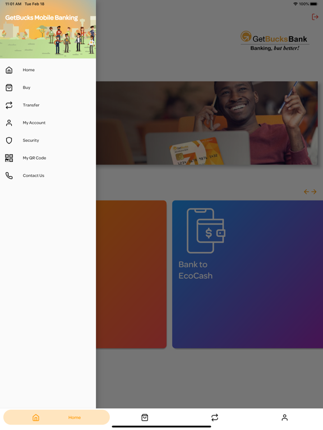This screenshot has width=323, height=430.
Task: Switch to the transfer arrows tab in the bottom bar
Action: pos(215,417)
